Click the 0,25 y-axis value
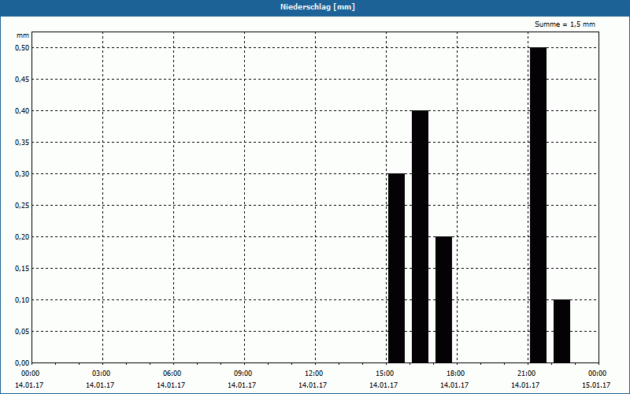The width and height of the screenshot is (630, 394). (22, 206)
